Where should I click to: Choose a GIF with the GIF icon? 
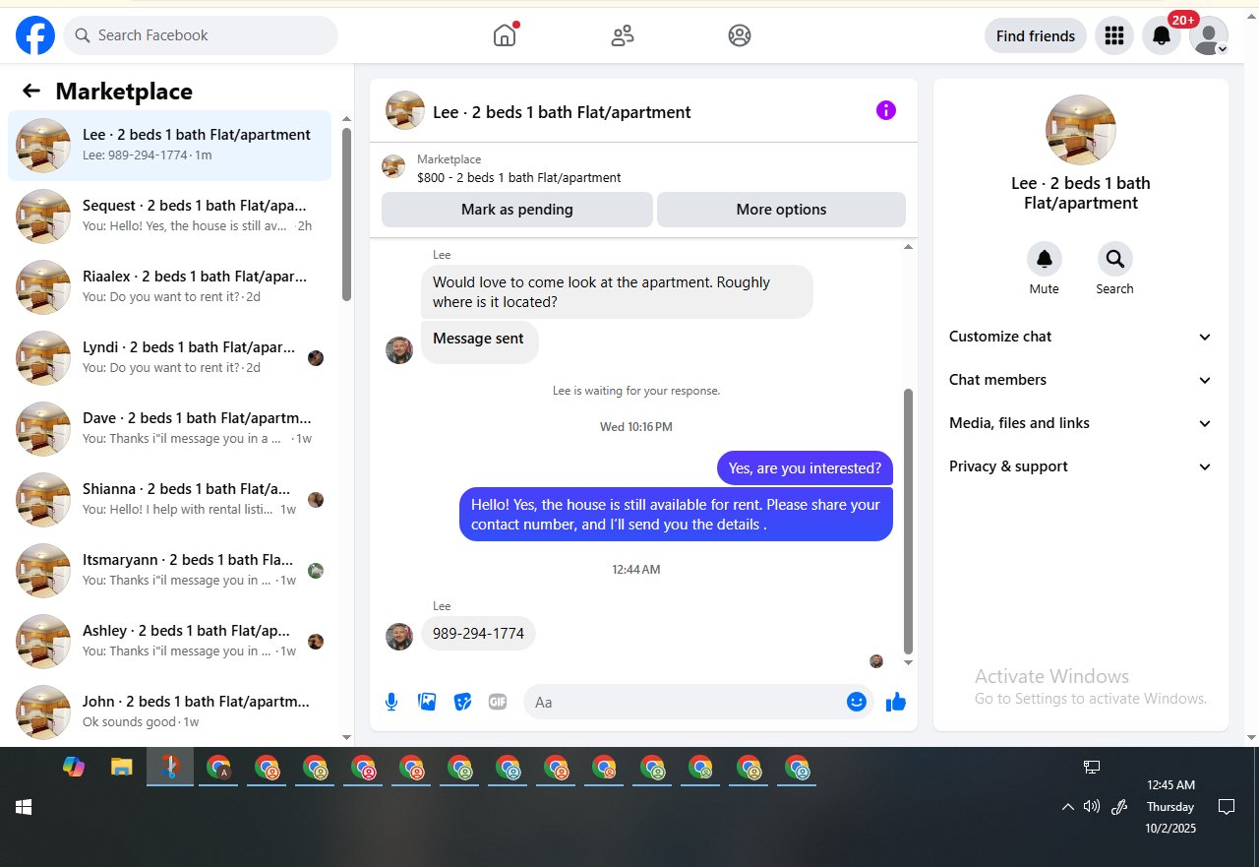(x=498, y=702)
